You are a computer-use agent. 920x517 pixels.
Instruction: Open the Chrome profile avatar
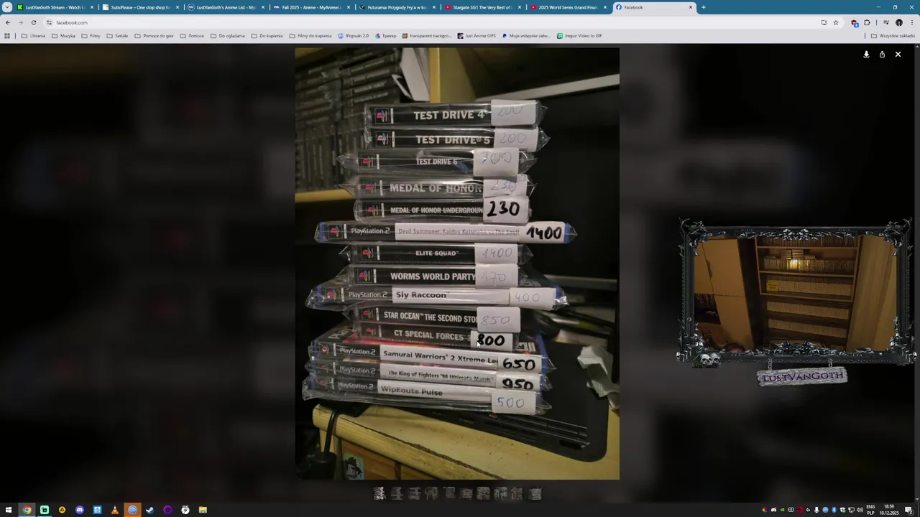[x=898, y=22]
